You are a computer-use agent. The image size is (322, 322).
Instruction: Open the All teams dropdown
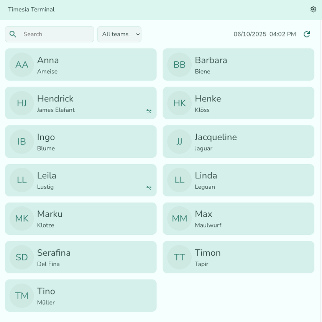[x=119, y=34]
